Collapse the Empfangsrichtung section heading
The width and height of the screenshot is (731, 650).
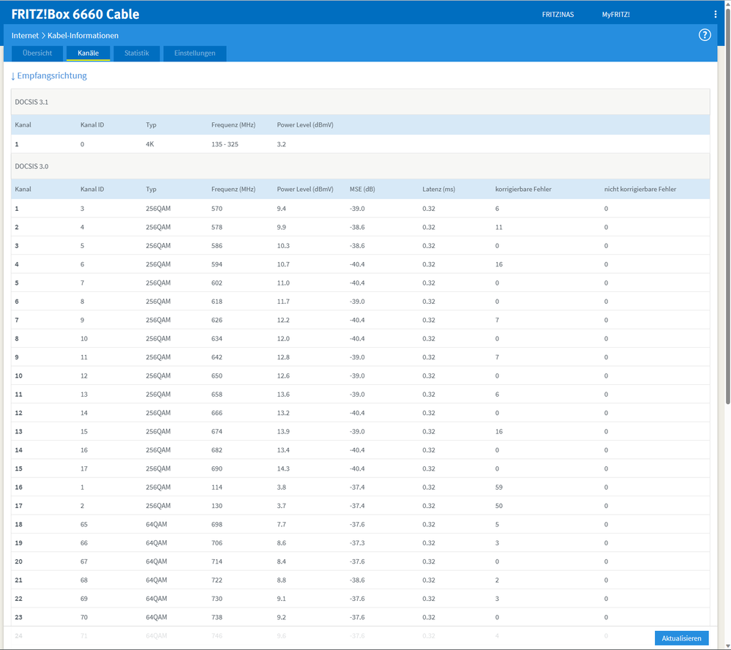pyautogui.click(x=49, y=75)
